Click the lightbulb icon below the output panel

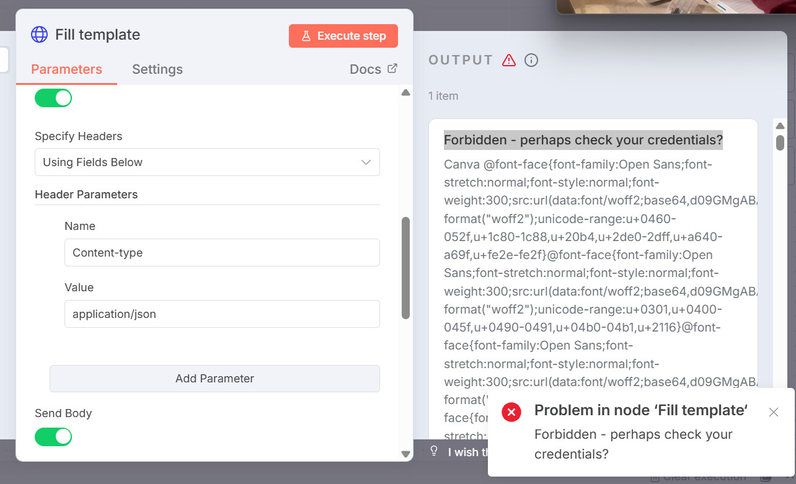(x=435, y=451)
